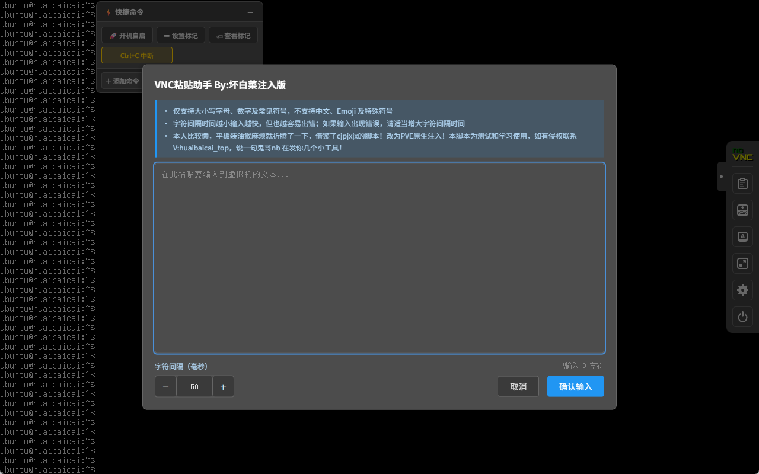759x474 pixels.
Task: Click the last terminal prompt line
Action: click(x=47, y=469)
